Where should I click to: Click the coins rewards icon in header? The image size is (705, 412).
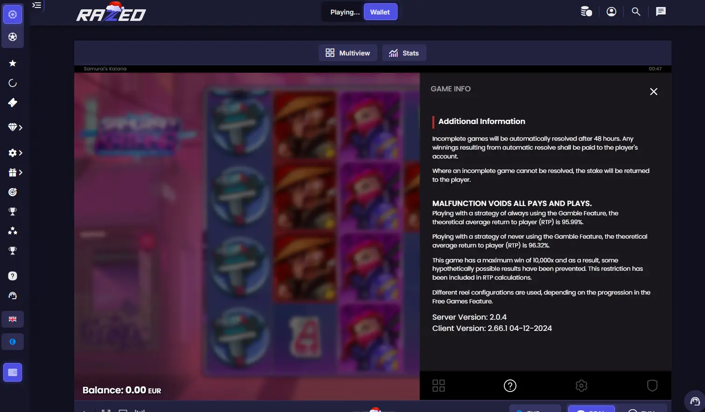(x=586, y=12)
